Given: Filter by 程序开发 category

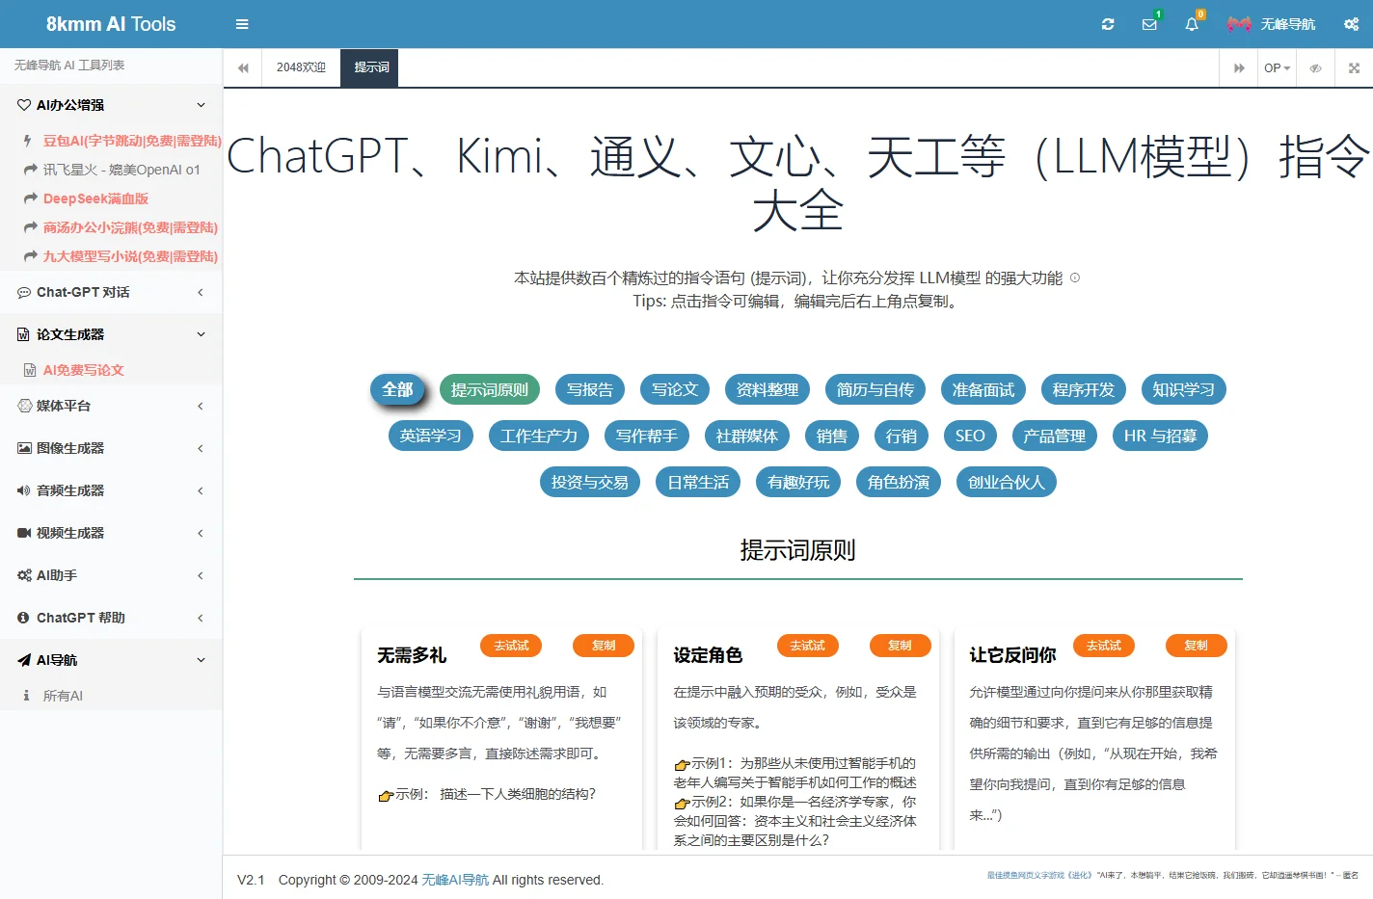Looking at the screenshot, I should tap(1084, 389).
